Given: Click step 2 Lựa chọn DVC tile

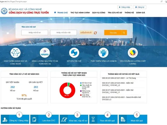Looking at the screenshot, I should 45,119.
